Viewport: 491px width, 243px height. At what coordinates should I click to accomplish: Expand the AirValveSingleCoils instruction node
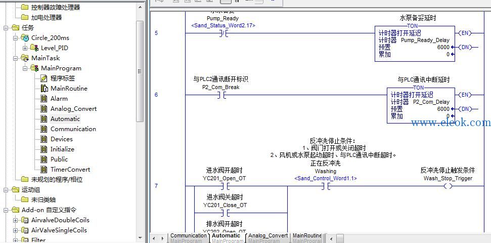point(15,230)
